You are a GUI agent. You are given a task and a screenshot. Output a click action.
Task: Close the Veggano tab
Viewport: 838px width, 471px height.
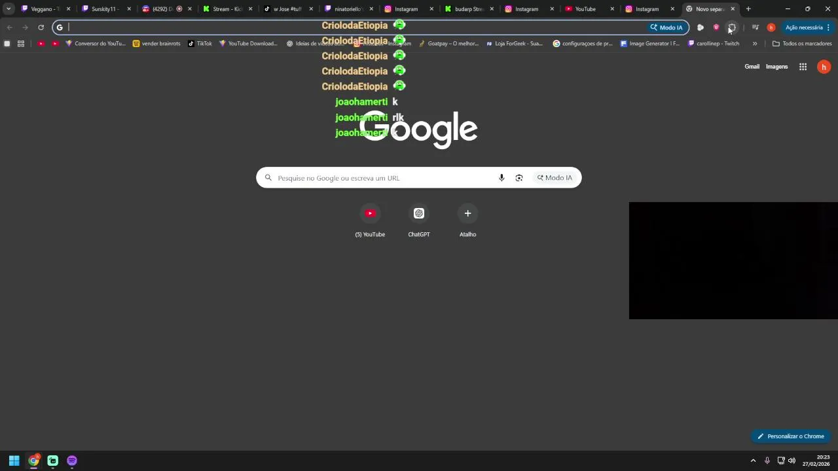click(x=68, y=9)
